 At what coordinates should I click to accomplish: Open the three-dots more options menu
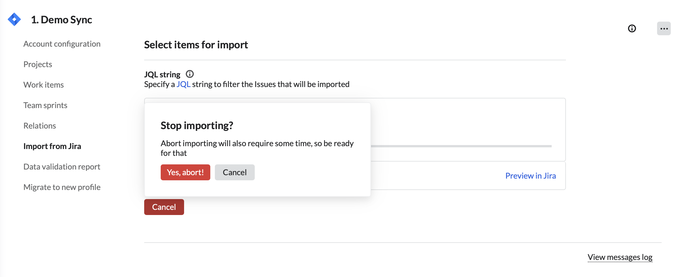pos(664,28)
